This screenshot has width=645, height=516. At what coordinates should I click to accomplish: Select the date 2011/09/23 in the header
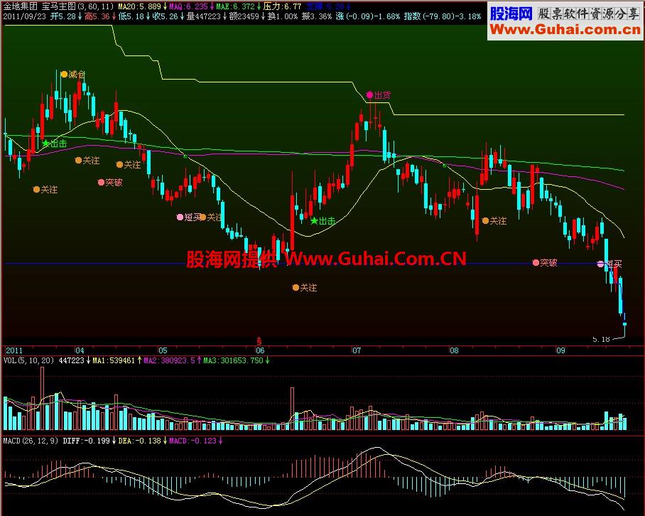tap(25, 16)
